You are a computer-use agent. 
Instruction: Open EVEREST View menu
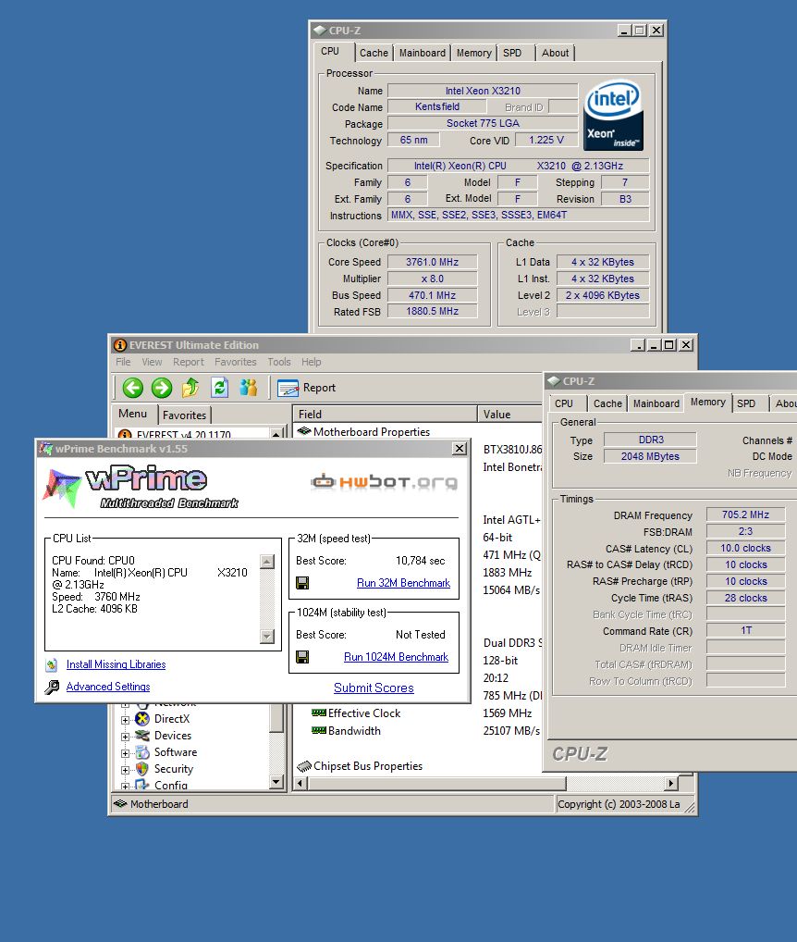tap(152, 362)
